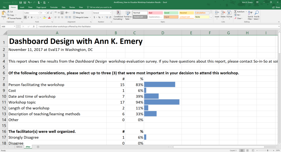Click the Paste clipboard icon
Screen dimensions: 281x152
(x=4, y=13)
